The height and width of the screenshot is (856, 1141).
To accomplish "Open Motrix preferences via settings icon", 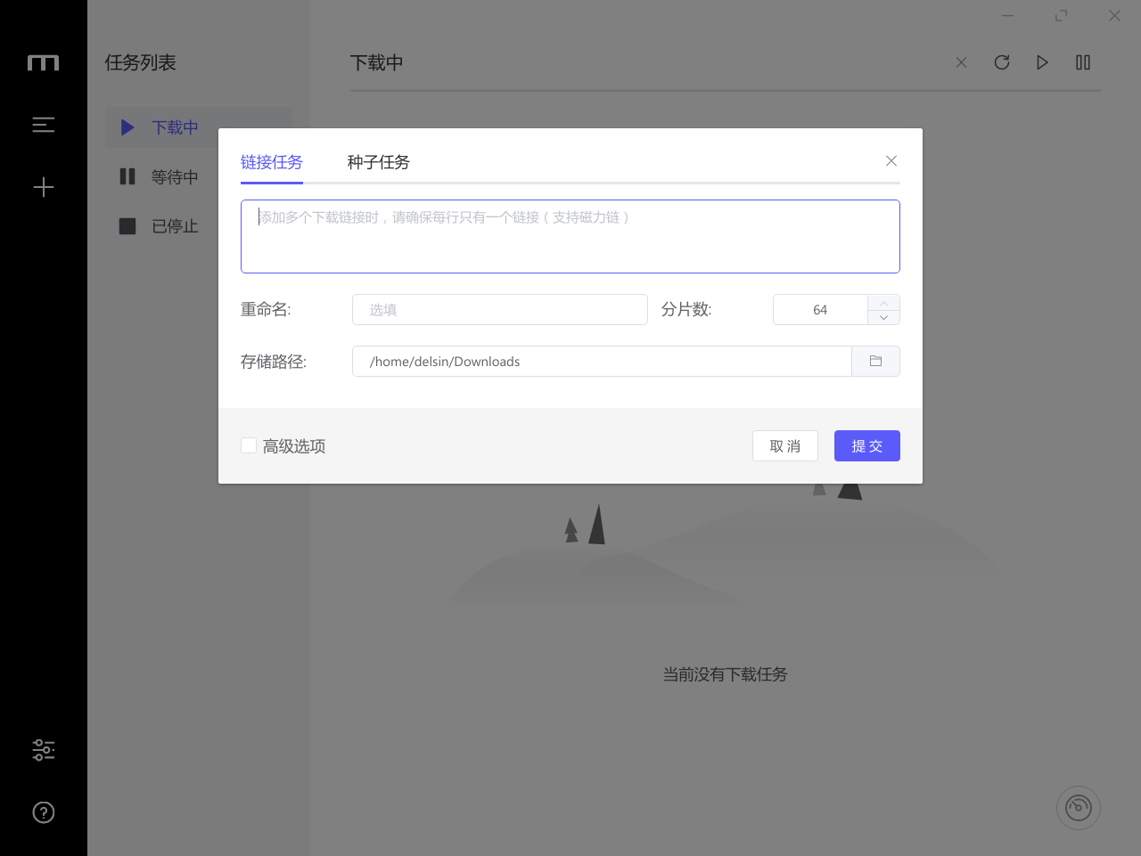I will pos(43,750).
